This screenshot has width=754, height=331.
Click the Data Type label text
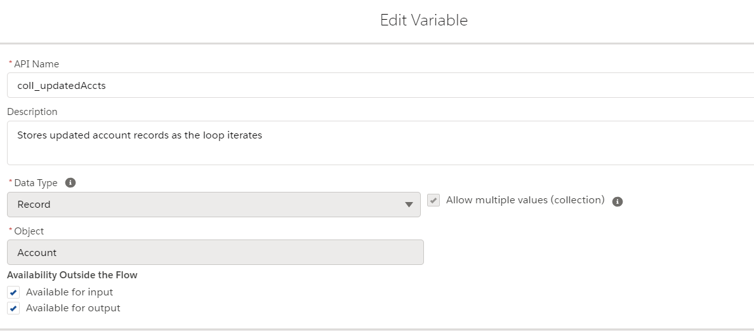coord(36,183)
